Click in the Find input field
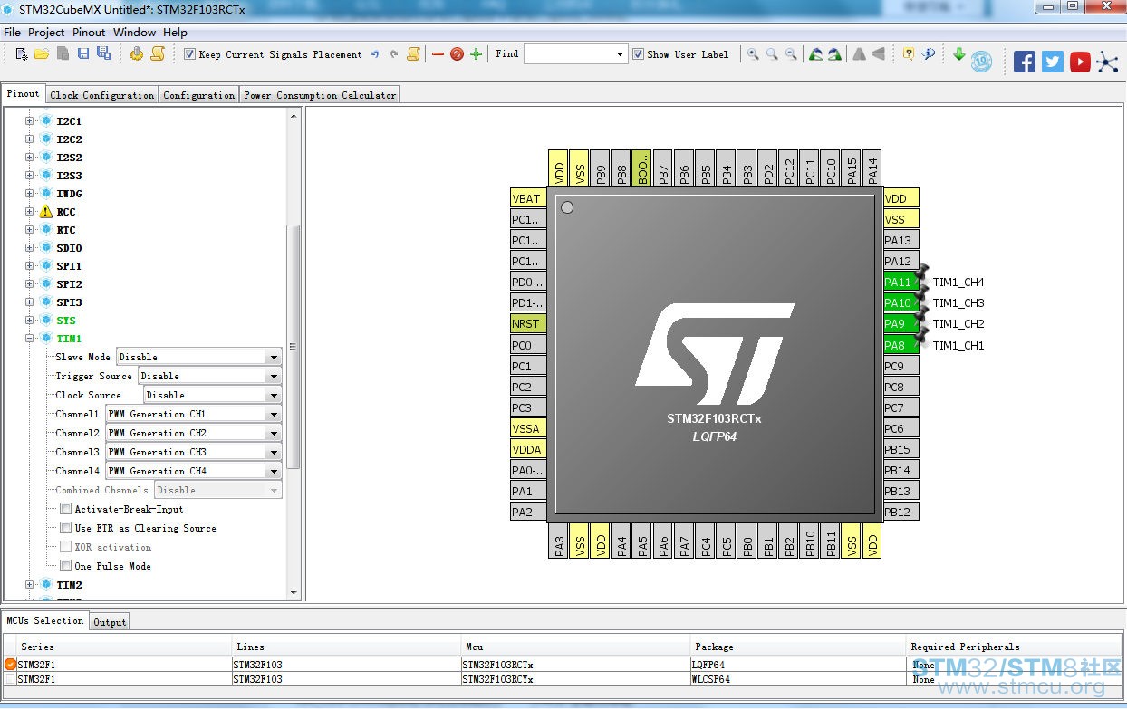1127x709 pixels. click(569, 54)
